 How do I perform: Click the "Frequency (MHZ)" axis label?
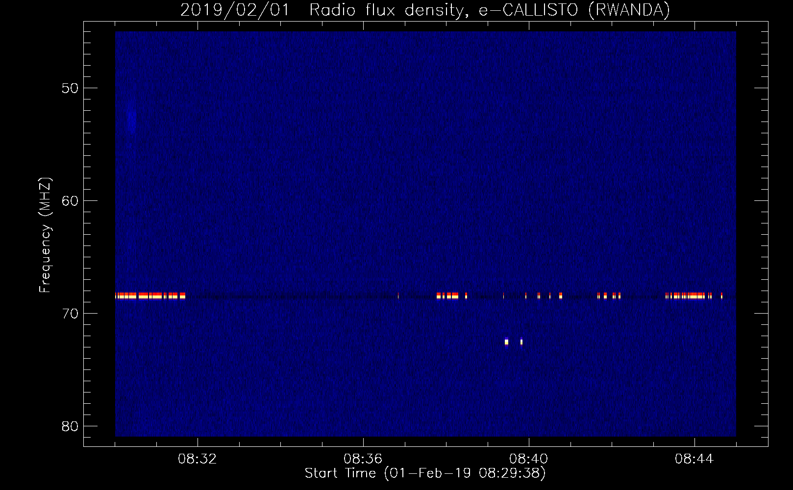coord(45,235)
